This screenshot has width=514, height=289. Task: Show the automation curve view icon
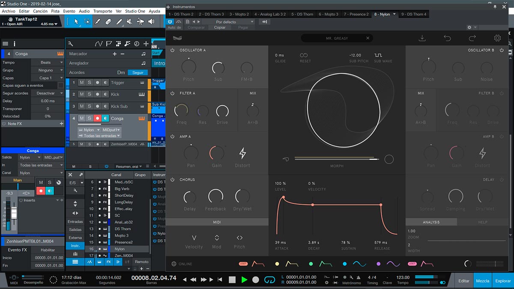[99, 44]
